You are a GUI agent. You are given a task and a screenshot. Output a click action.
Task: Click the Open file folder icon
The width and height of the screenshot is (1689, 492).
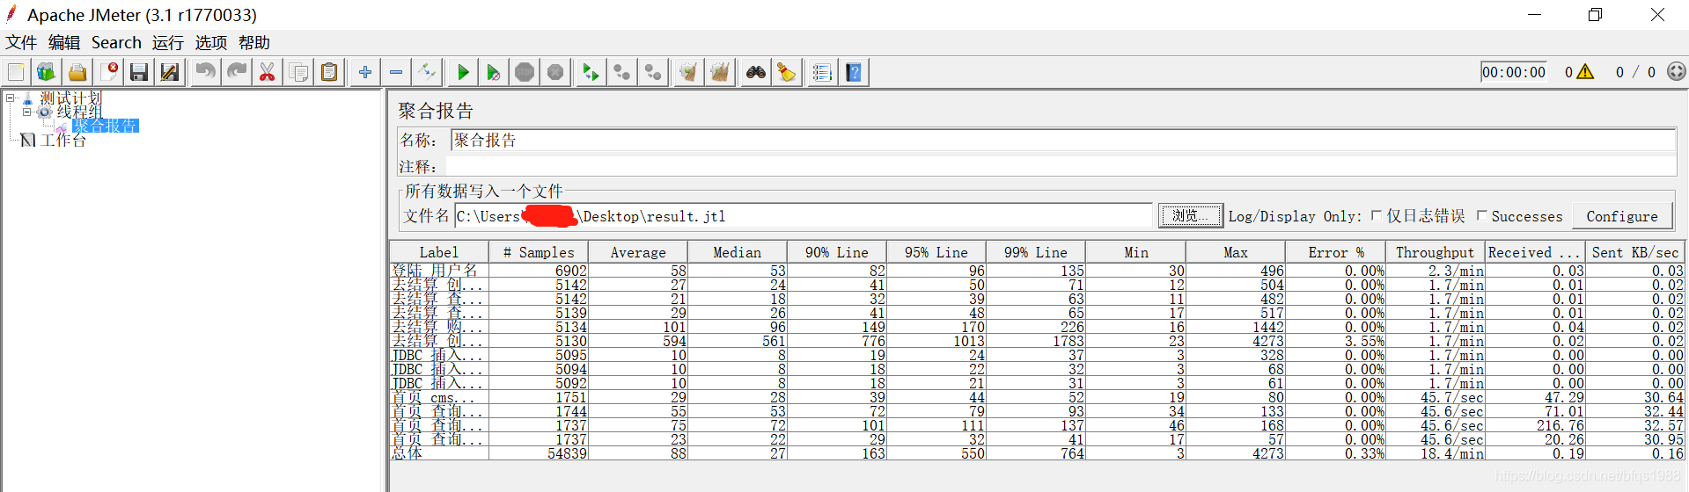pos(77,72)
